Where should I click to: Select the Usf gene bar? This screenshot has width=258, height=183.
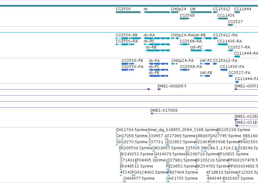[x=201, y=12]
